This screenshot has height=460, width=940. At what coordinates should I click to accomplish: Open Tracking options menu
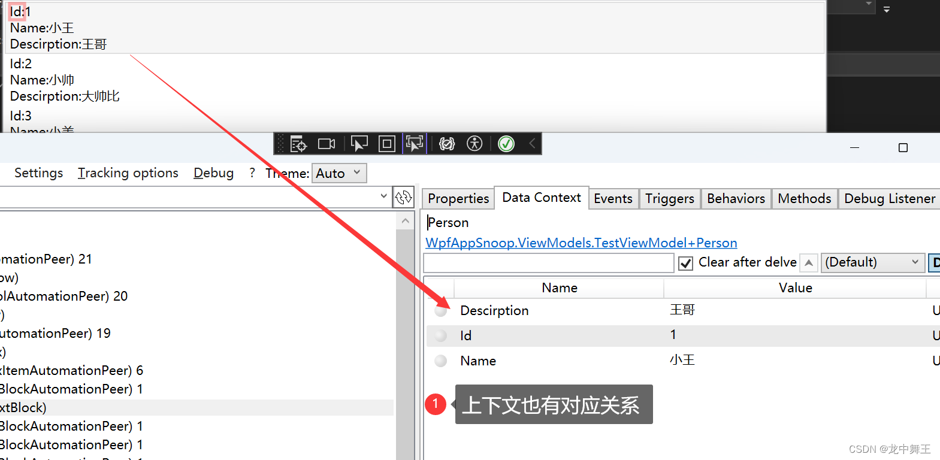[128, 172]
